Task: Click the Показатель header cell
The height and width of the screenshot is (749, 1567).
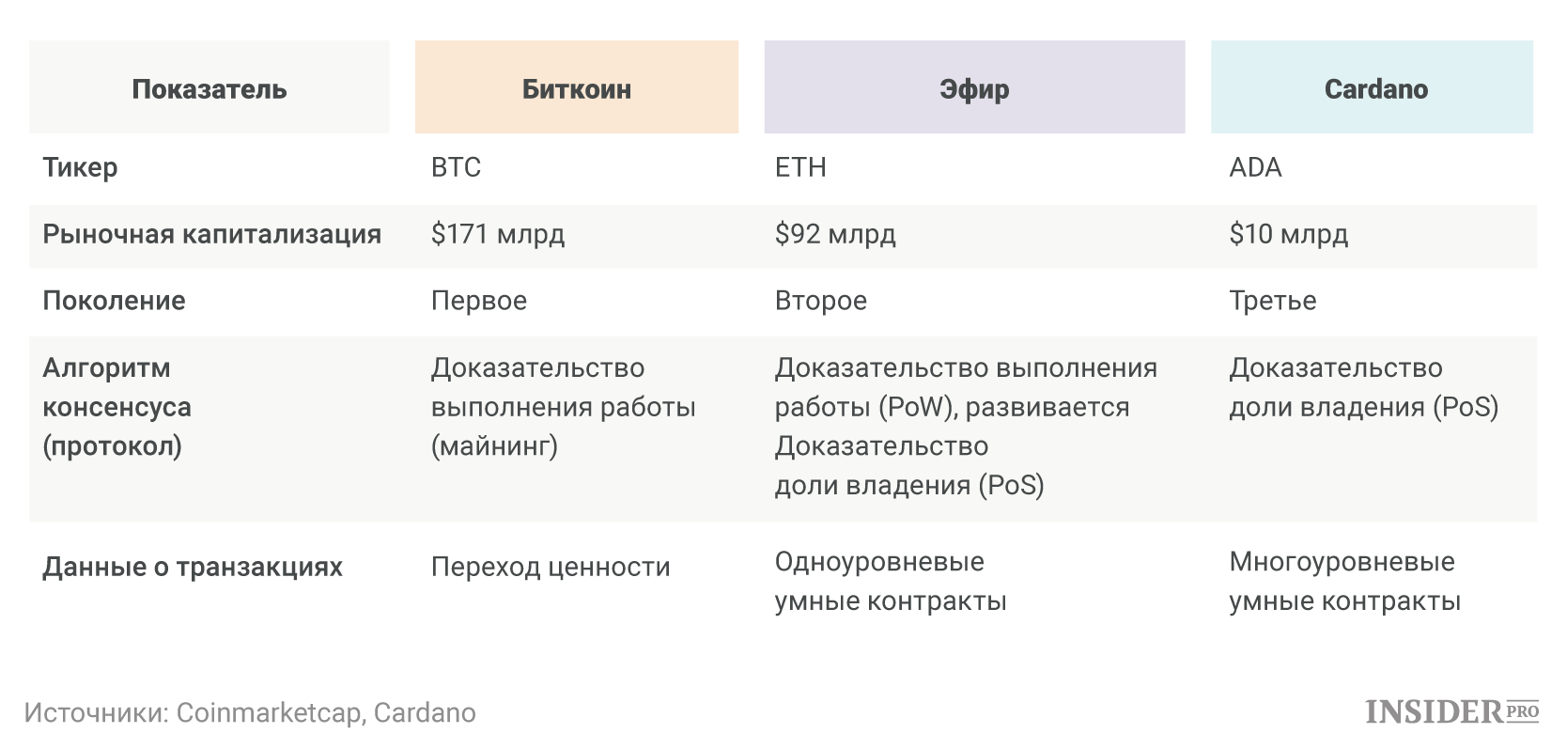Action: 209,87
